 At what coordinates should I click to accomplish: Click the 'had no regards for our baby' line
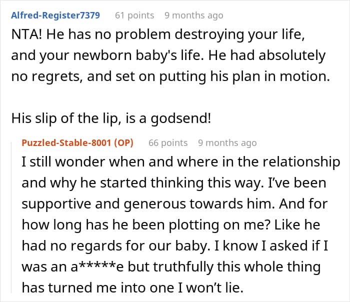[x=175, y=246]
